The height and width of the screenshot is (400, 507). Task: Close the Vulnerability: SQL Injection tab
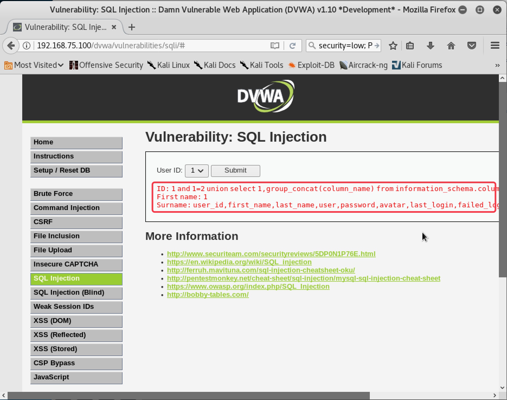click(114, 27)
